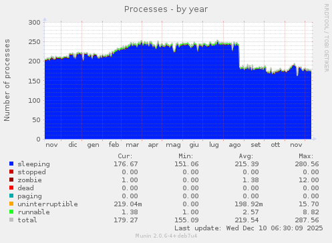The height and width of the screenshot is (243, 332).
Task: Click the 'ago' month label
Action: click(234, 146)
